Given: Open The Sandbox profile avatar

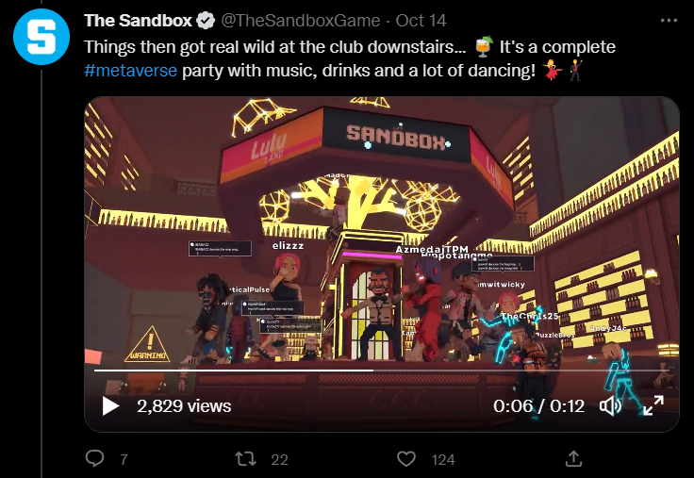Looking at the screenshot, I should [41, 37].
